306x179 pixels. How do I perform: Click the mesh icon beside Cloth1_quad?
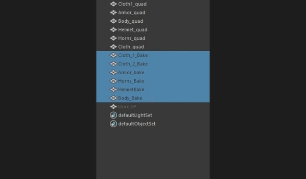click(113, 4)
